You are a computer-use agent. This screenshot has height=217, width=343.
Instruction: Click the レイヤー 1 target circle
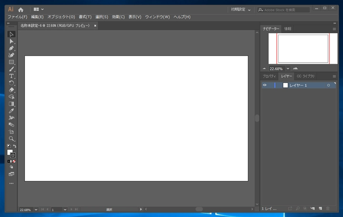pyautogui.click(x=328, y=85)
